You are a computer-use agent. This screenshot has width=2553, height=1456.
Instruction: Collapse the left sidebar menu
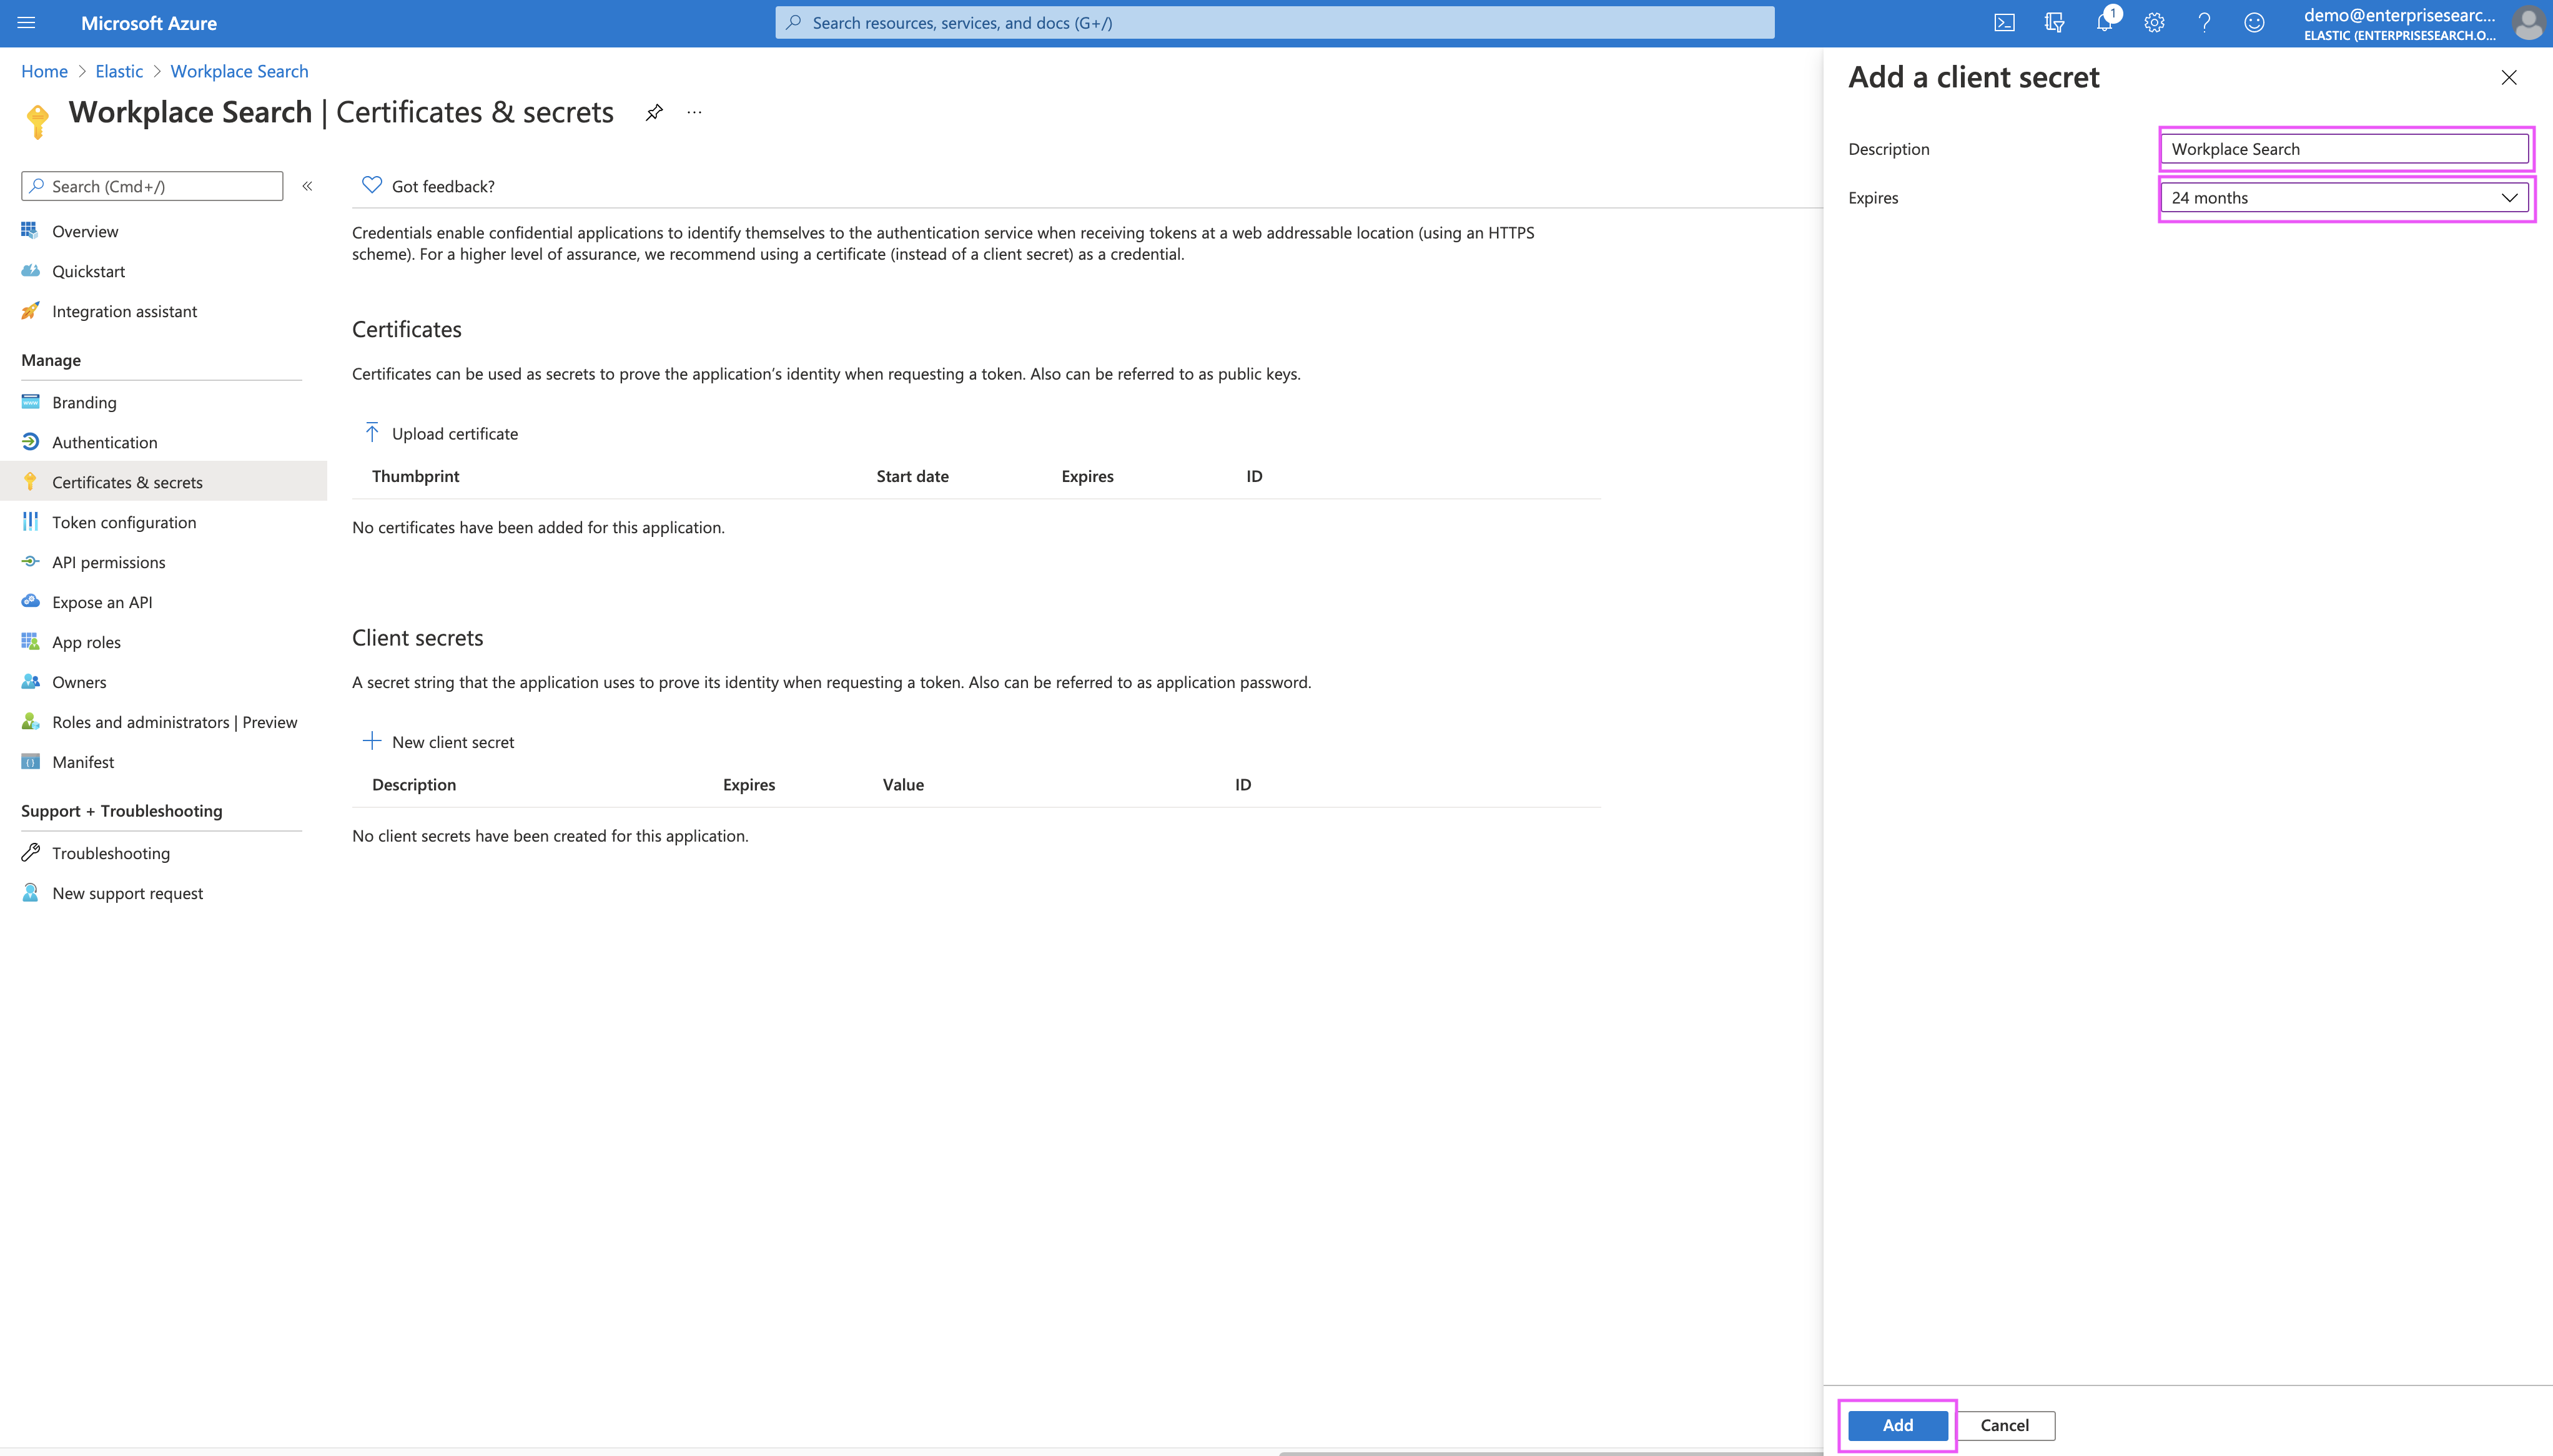pyautogui.click(x=307, y=186)
